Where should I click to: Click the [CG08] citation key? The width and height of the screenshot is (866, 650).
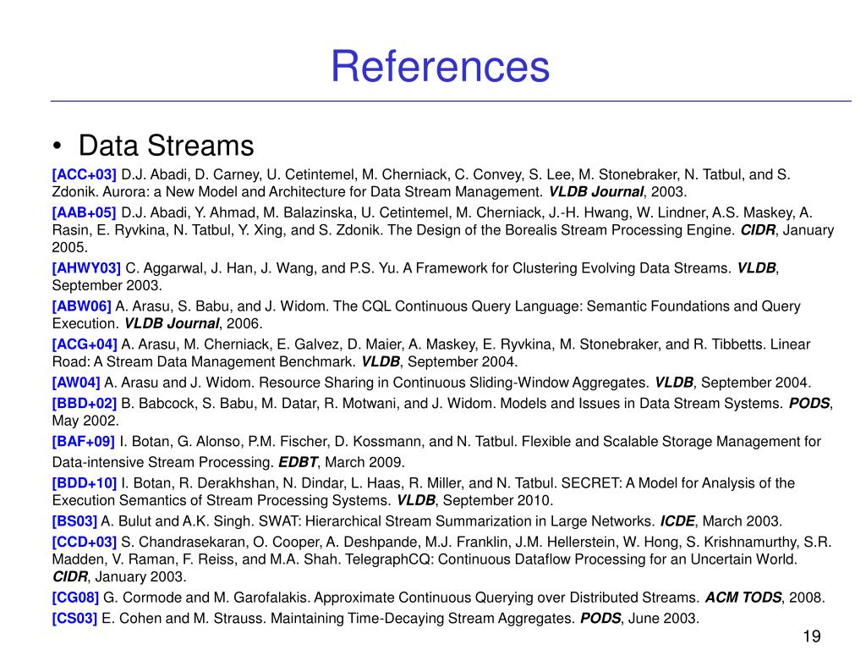(x=75, y=598)
